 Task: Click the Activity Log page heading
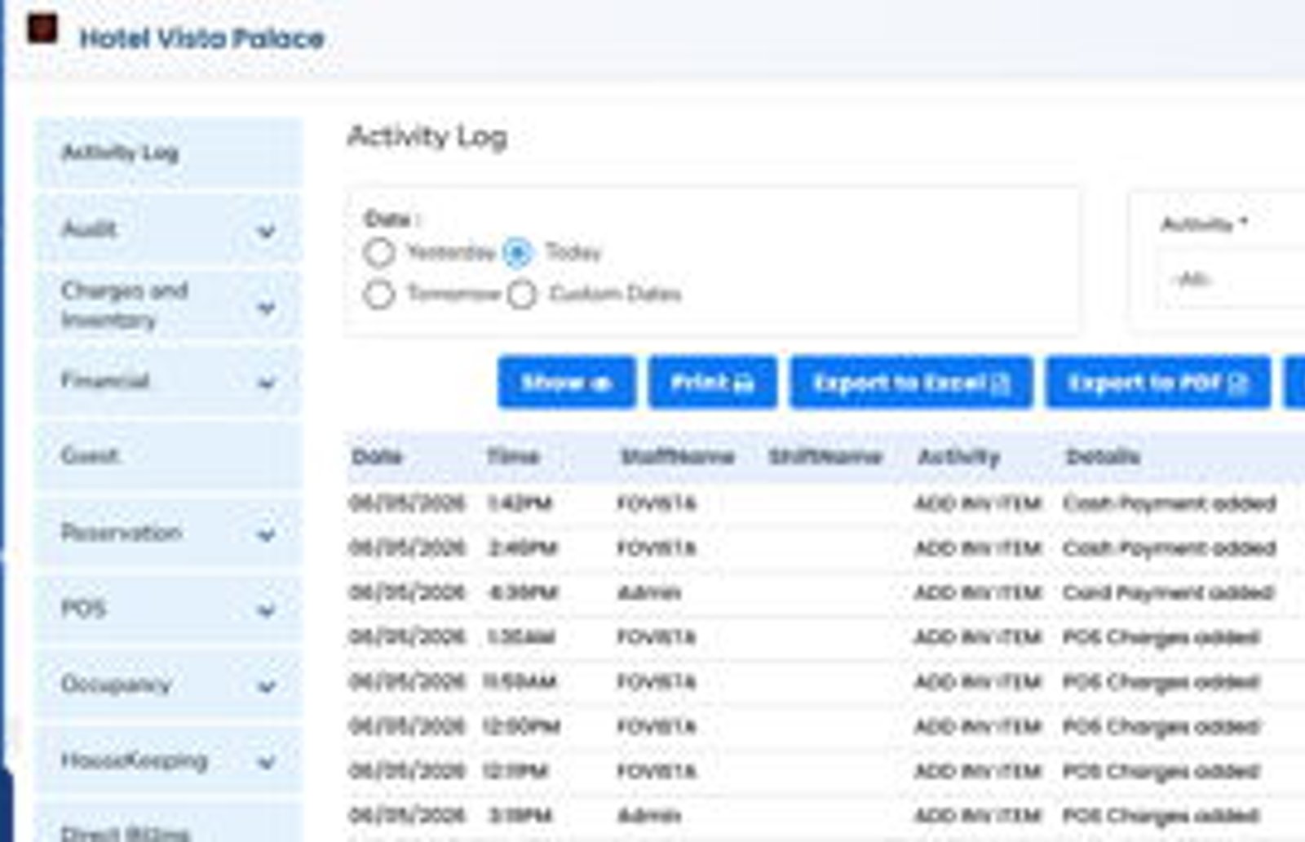point(427,137)
